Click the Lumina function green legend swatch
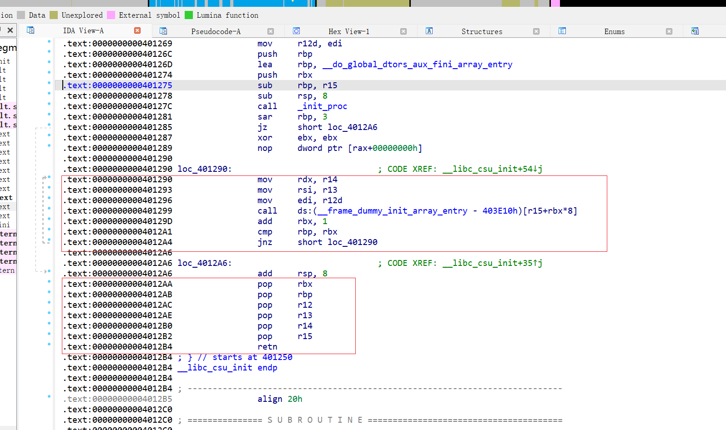The image size is (726, 430). [x=189, y=15]
